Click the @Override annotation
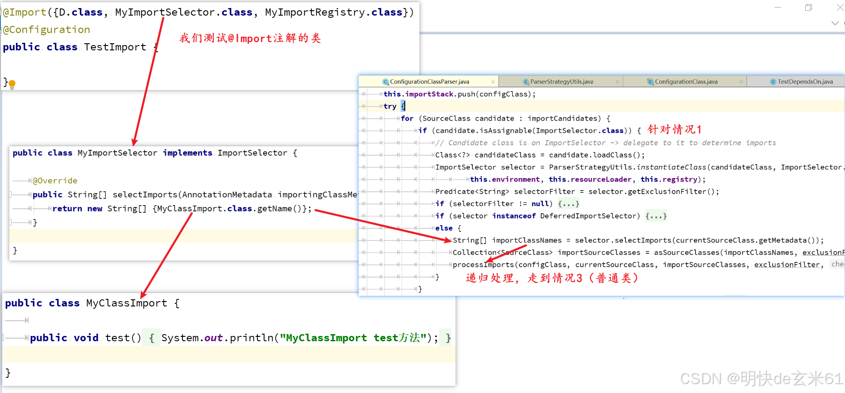 (55, 181)
